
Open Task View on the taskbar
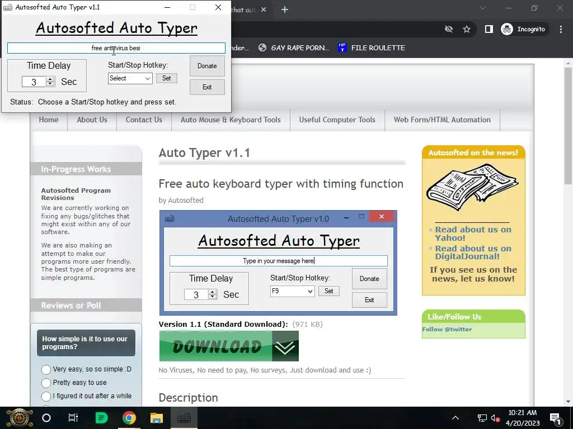click(73, 418)
